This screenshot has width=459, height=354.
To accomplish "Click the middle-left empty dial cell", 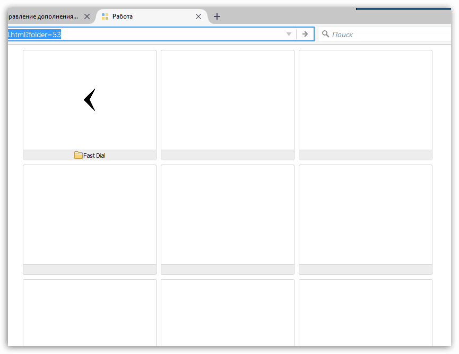I will pyautogui.click(x=89, y=214).
